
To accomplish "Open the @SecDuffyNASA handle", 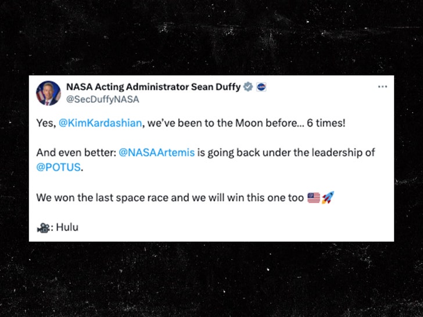I will pos(102,99).
